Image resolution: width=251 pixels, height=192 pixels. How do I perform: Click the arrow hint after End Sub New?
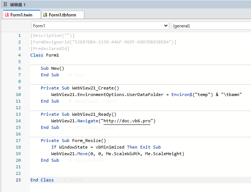(70, 75)
